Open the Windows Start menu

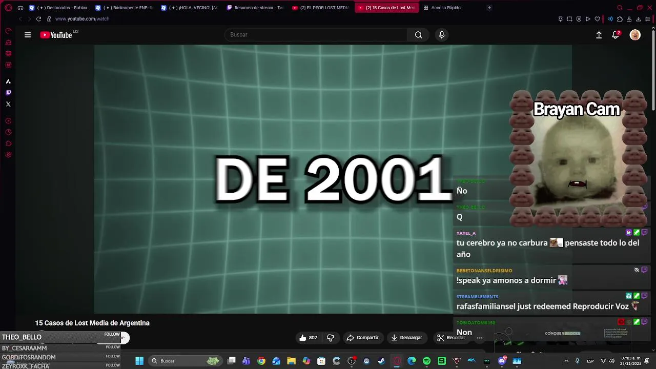(139, 361)
